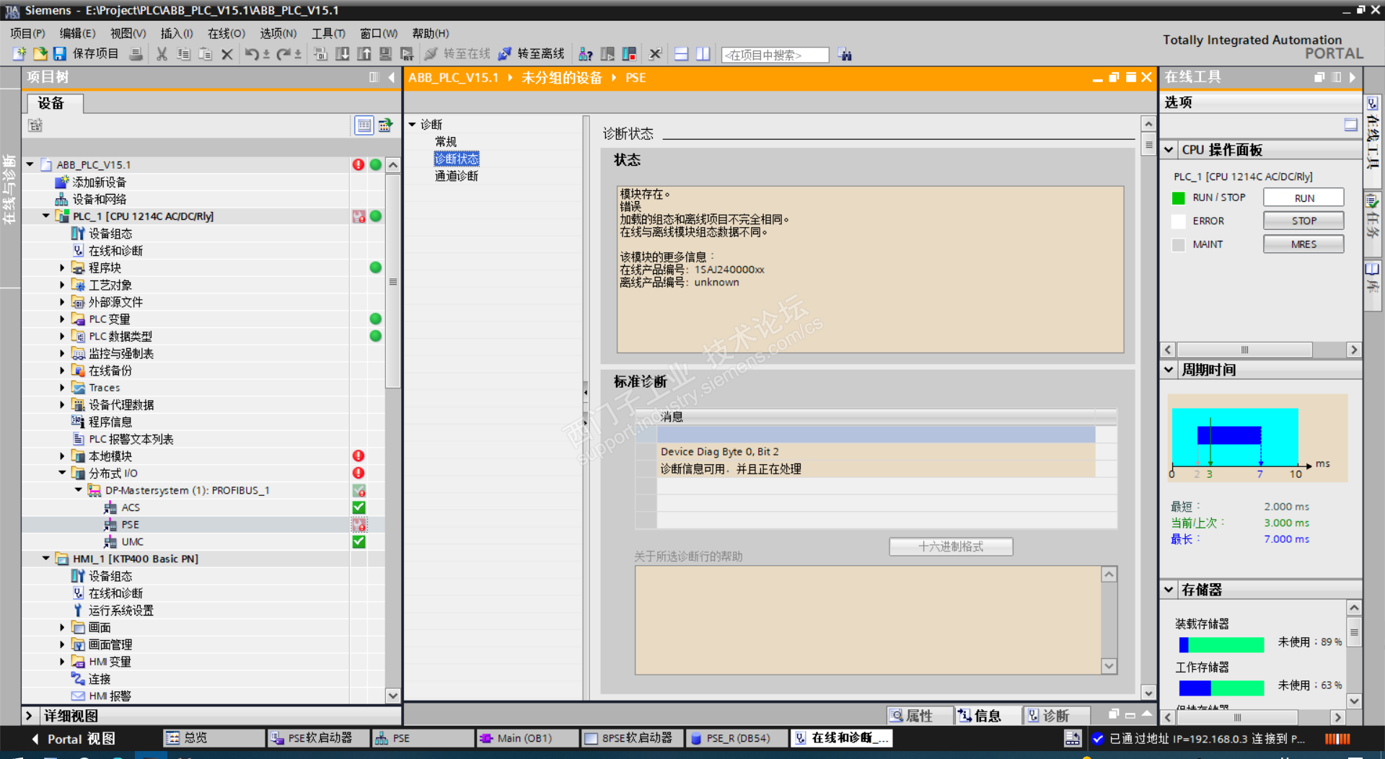The height and width of the screenshot is (759, 1385).
Task: Click the Compile toolbar icon
Action: tap(320, 54)
